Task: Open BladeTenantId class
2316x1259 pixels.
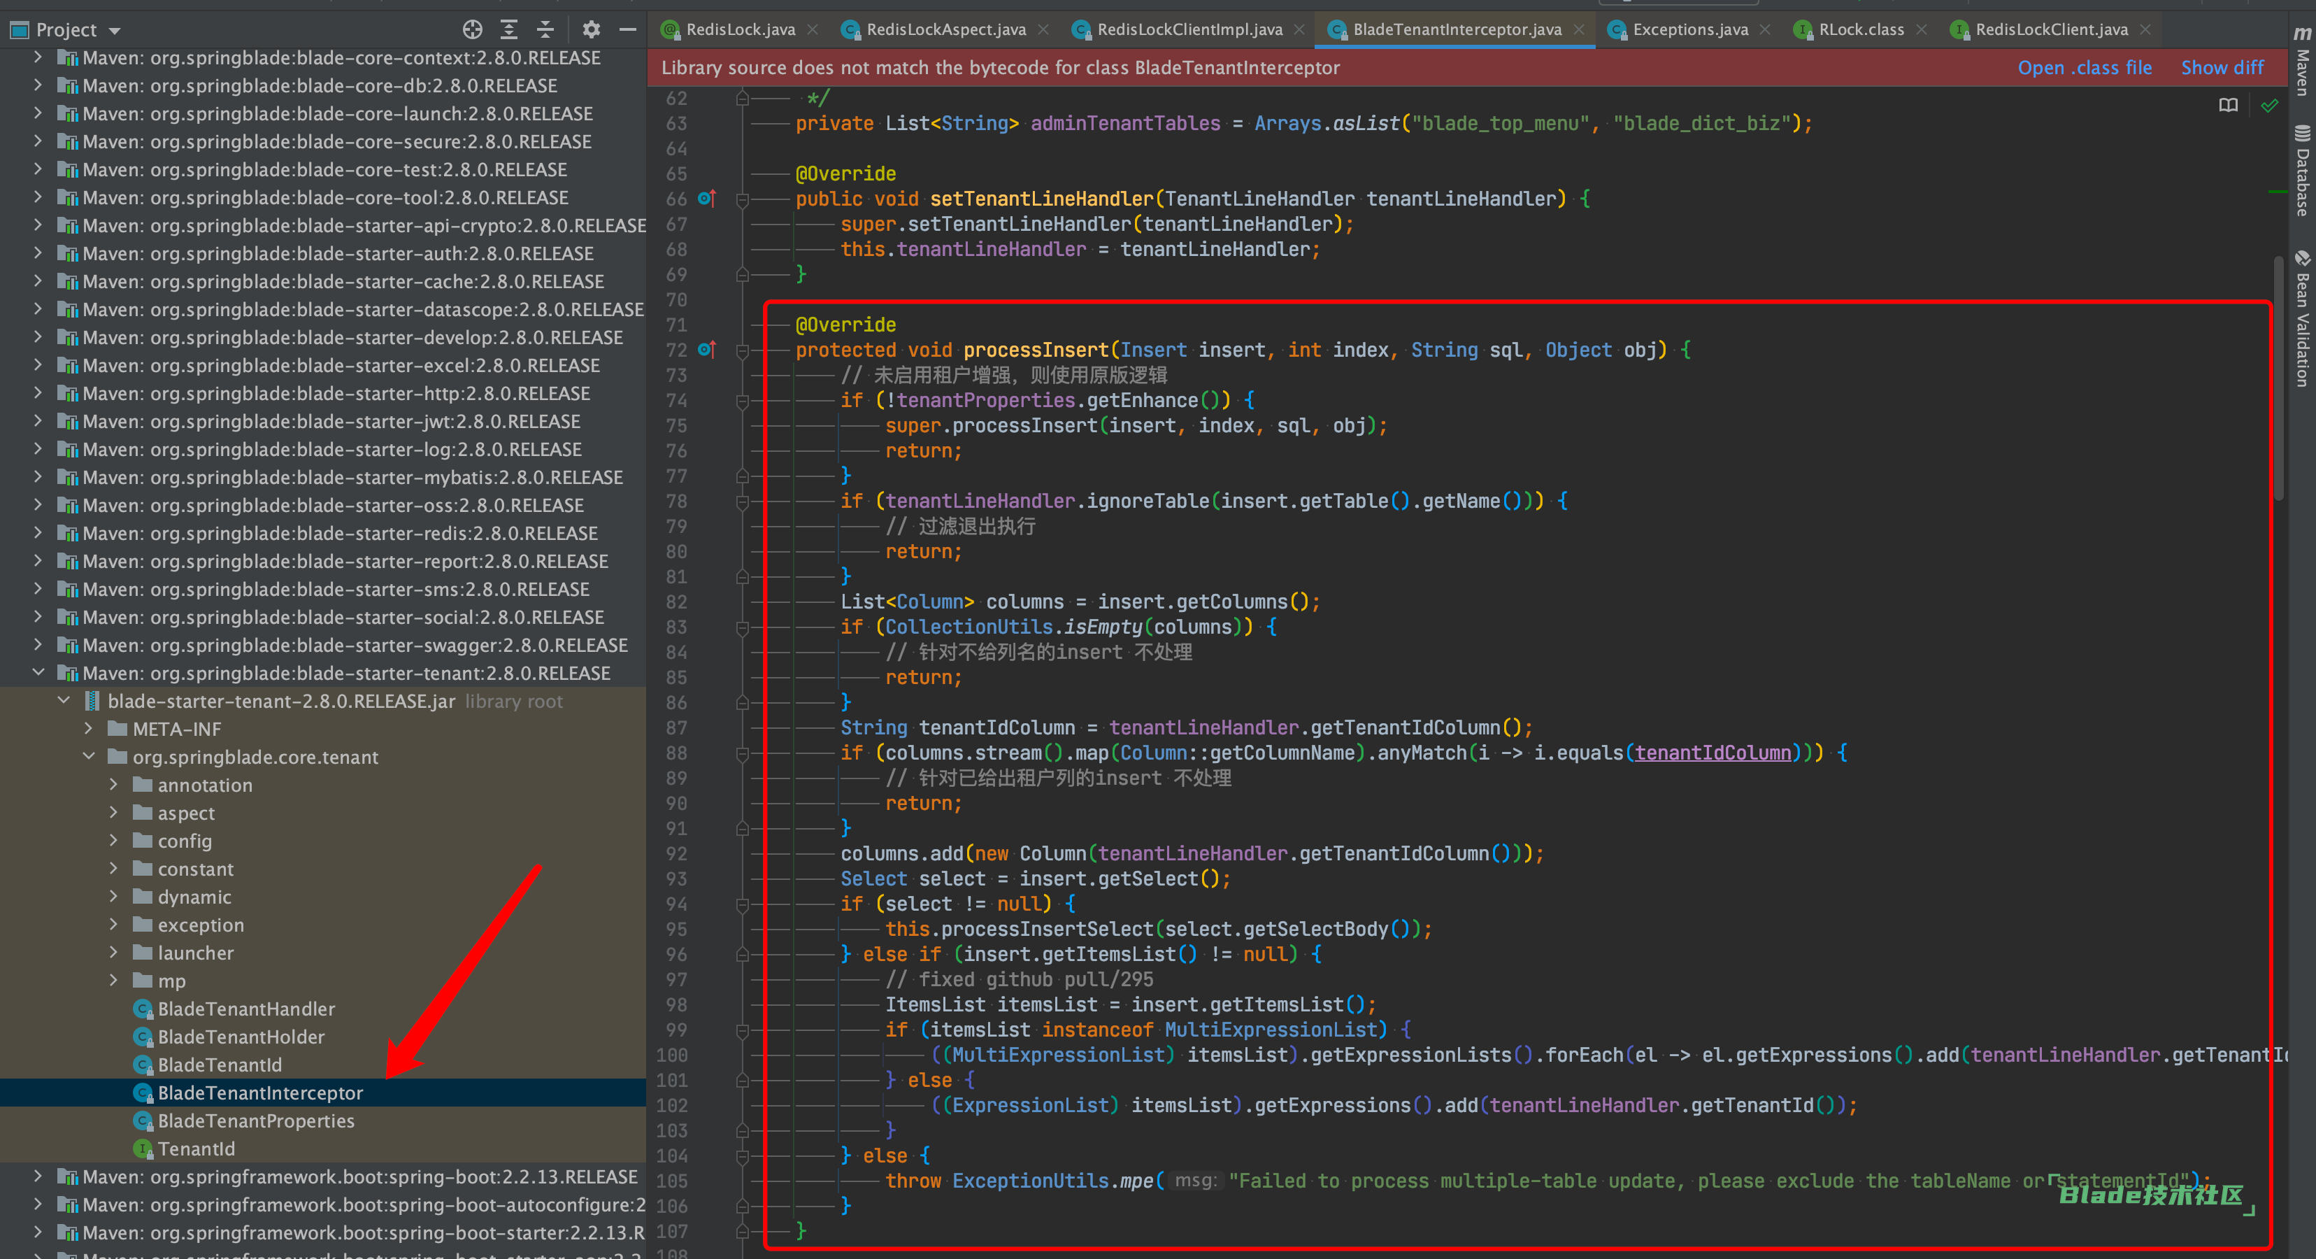Action: pyautogui.click(x=220, y=1065)
